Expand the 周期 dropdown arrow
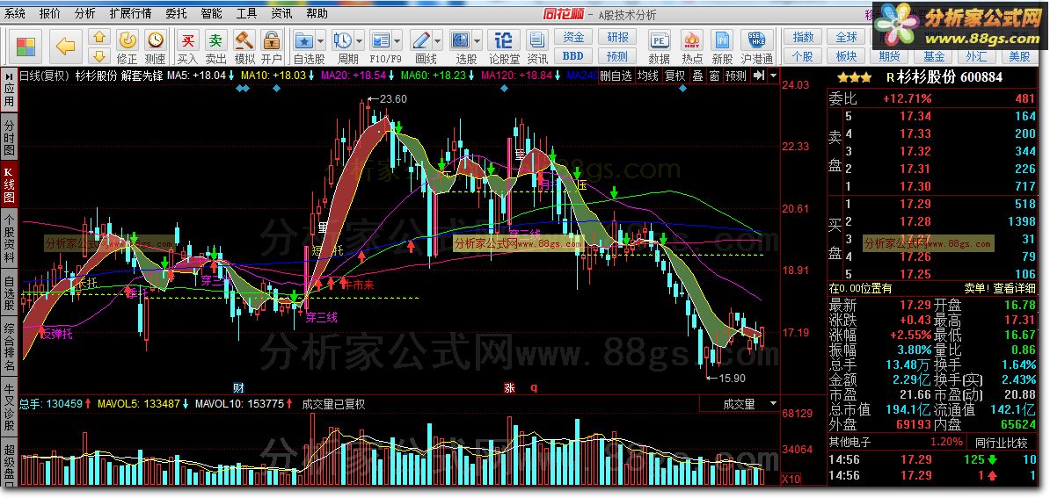 pos(358,40)
